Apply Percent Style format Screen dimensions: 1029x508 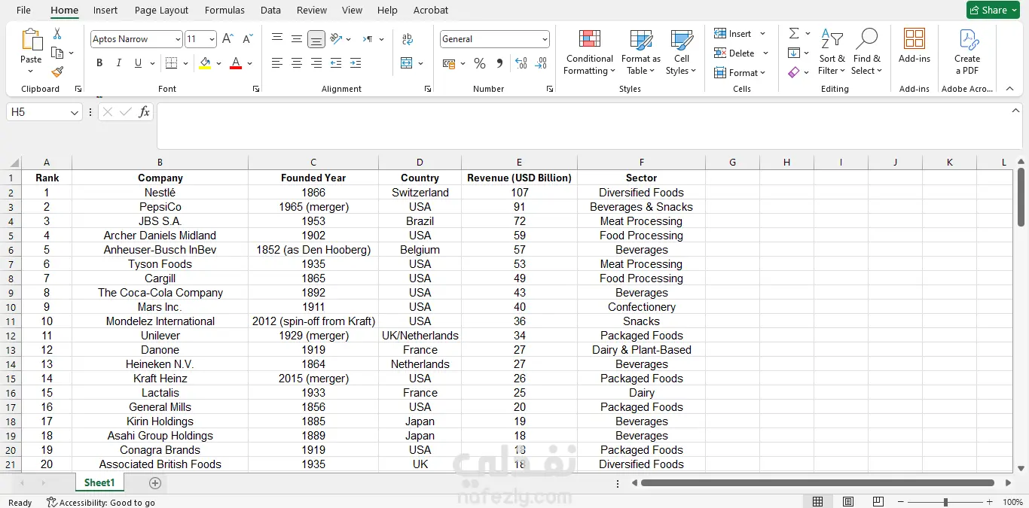(479, 63)
